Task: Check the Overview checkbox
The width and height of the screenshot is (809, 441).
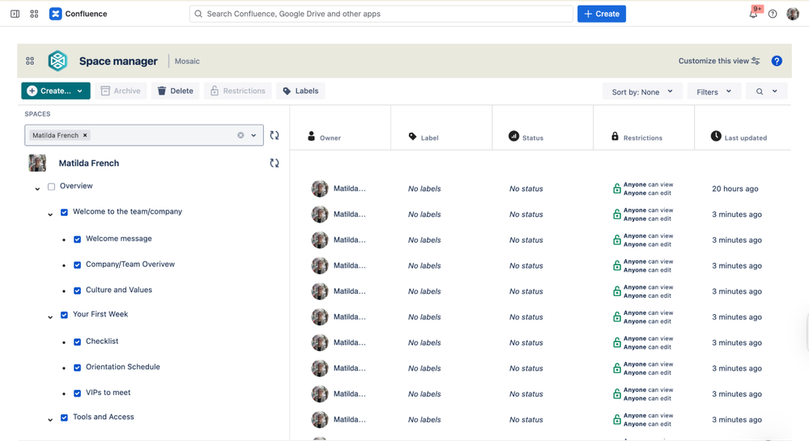Action: pyautogui.click(x=51, y=187)
